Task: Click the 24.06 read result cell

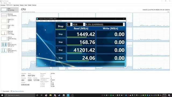Action: pyautogui.click(x=81, y=58)
